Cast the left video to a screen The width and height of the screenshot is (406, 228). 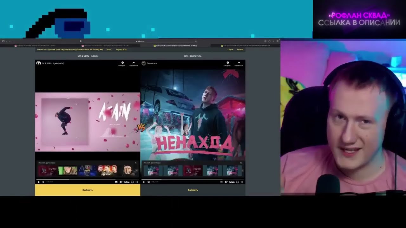pos(132,182)
